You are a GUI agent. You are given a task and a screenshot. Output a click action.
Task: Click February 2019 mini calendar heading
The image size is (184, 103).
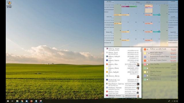point(109,32)
